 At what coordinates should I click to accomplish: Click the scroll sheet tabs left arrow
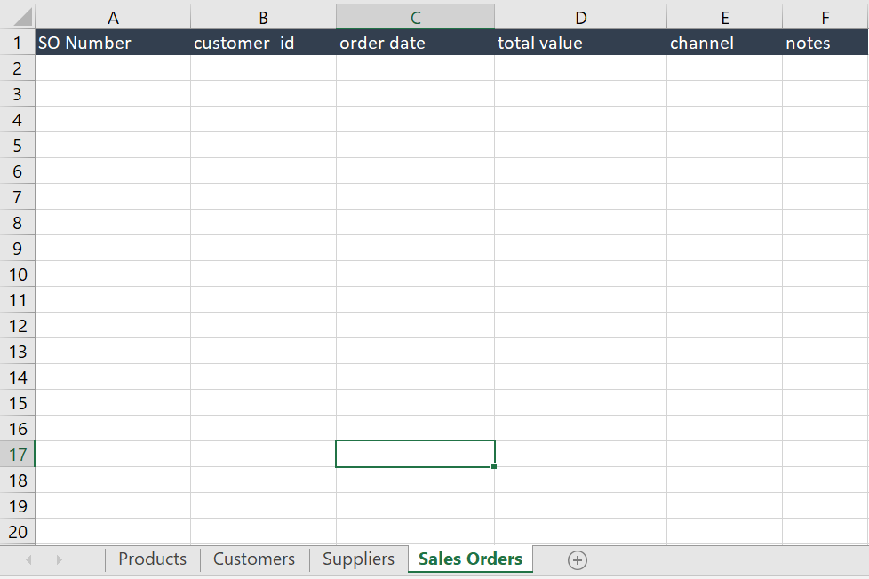click(x=28, y=559)
